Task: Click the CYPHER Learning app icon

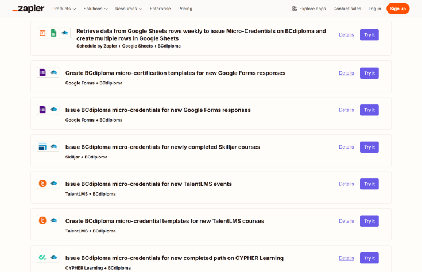Action: pyautogui.click(x=42, y=258)
